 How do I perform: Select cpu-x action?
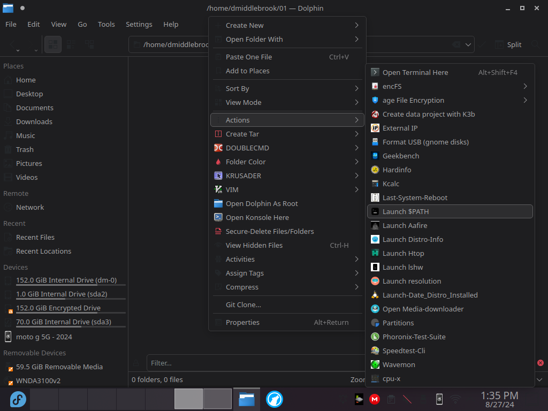450,378
